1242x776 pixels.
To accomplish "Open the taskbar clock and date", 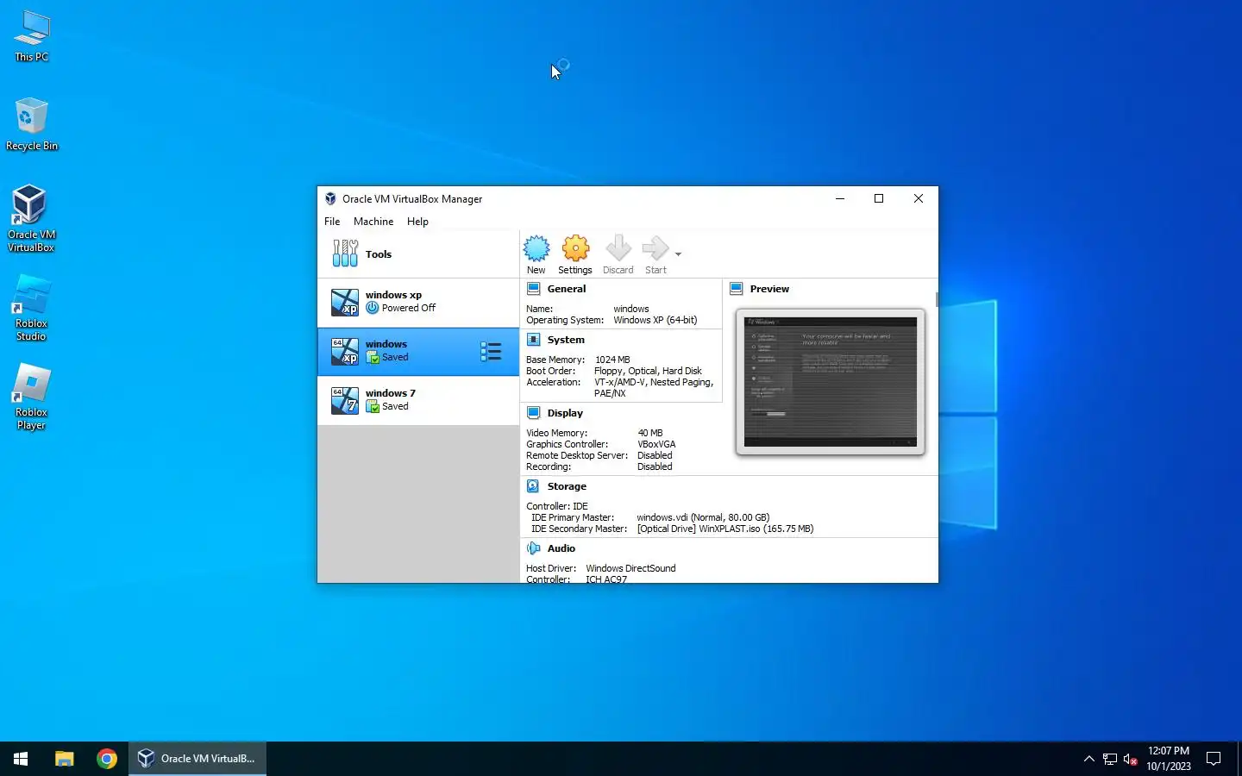I will coord(1169,759).
